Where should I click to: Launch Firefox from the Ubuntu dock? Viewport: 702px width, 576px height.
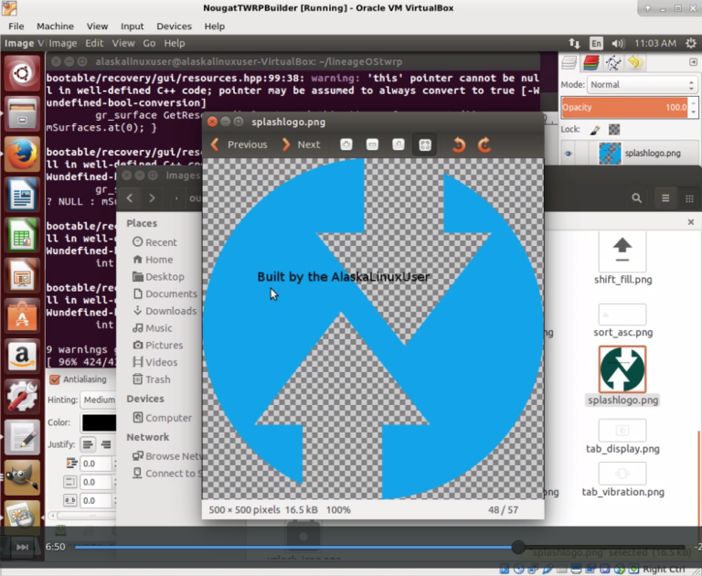pos(21,155)
